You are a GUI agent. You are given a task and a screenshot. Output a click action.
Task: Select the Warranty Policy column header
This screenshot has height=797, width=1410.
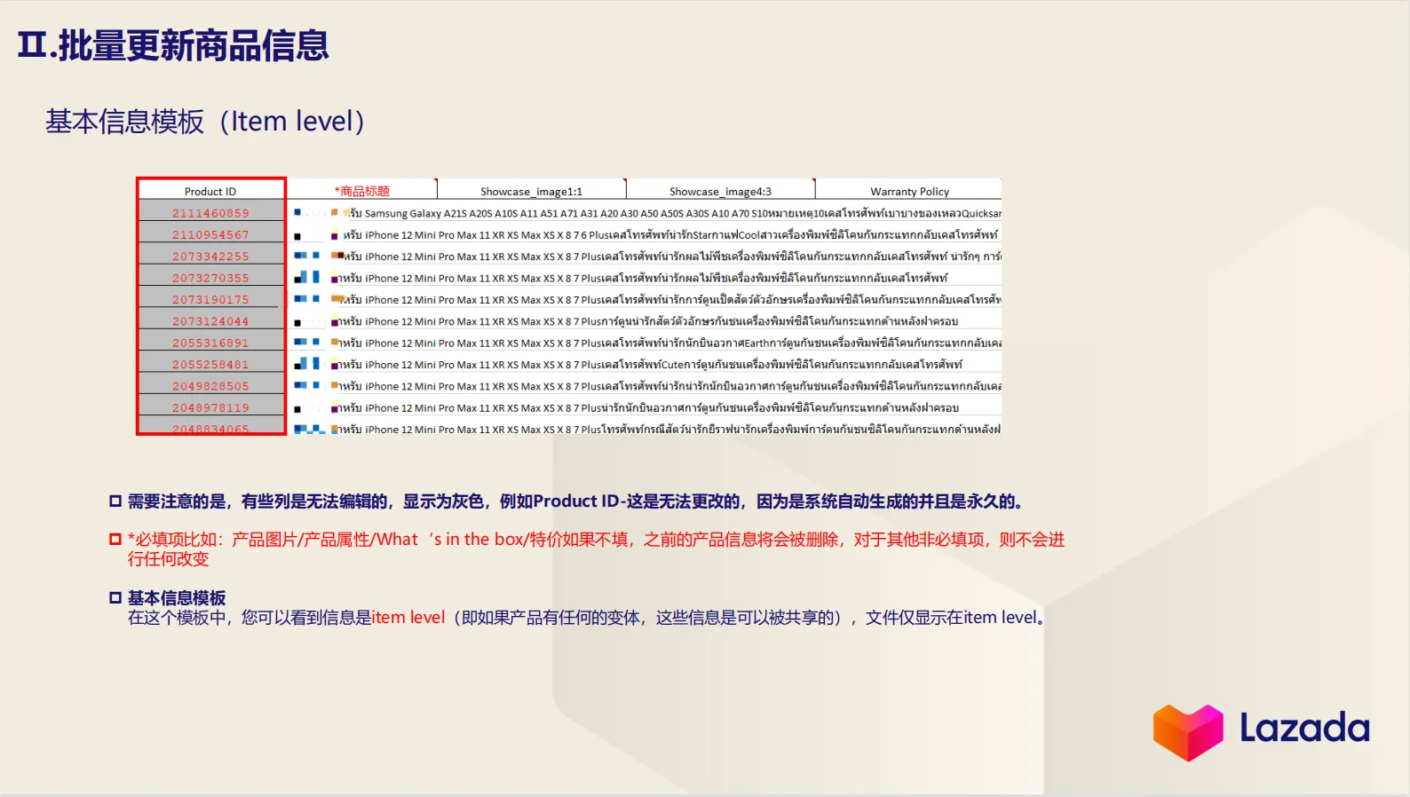(909, 191)
